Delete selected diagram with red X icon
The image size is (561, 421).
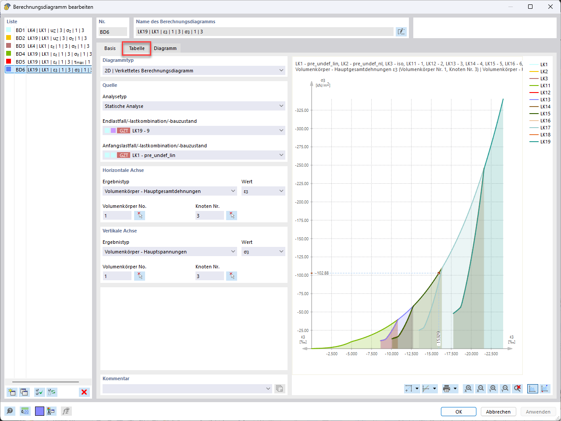84,392
